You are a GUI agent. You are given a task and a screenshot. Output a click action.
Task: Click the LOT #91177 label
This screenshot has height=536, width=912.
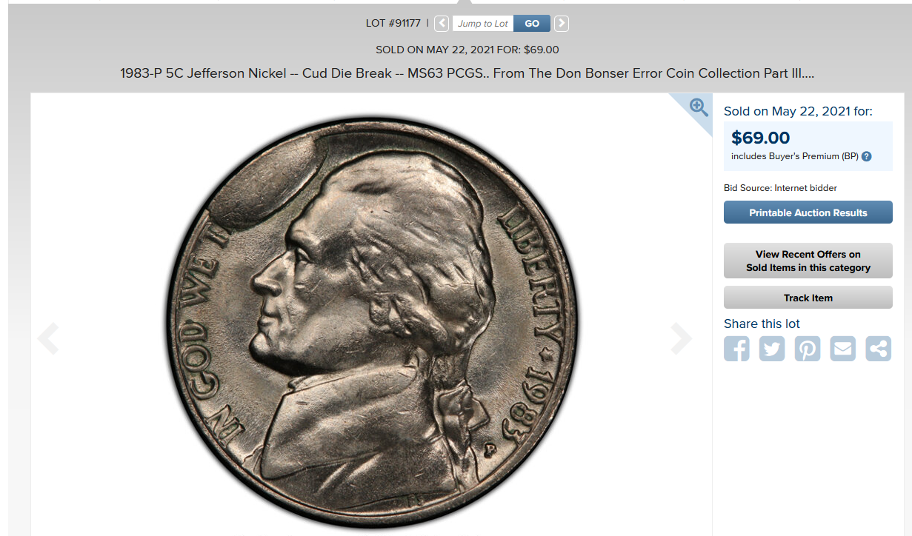pyautogui.click(x=393, y=24)
